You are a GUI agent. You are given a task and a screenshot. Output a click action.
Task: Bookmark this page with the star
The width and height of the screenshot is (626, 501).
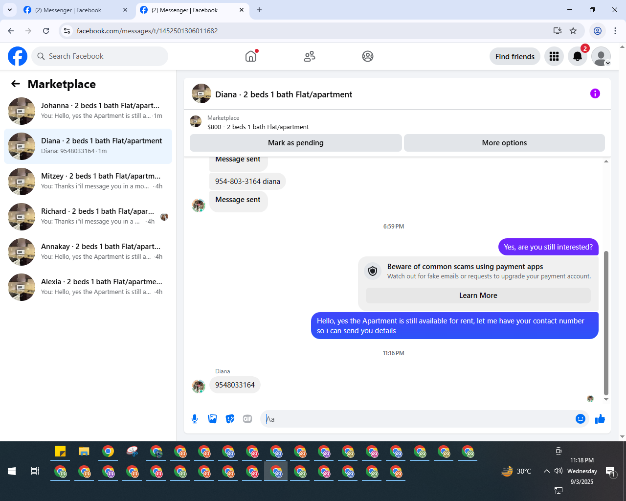tap(573, 31)
